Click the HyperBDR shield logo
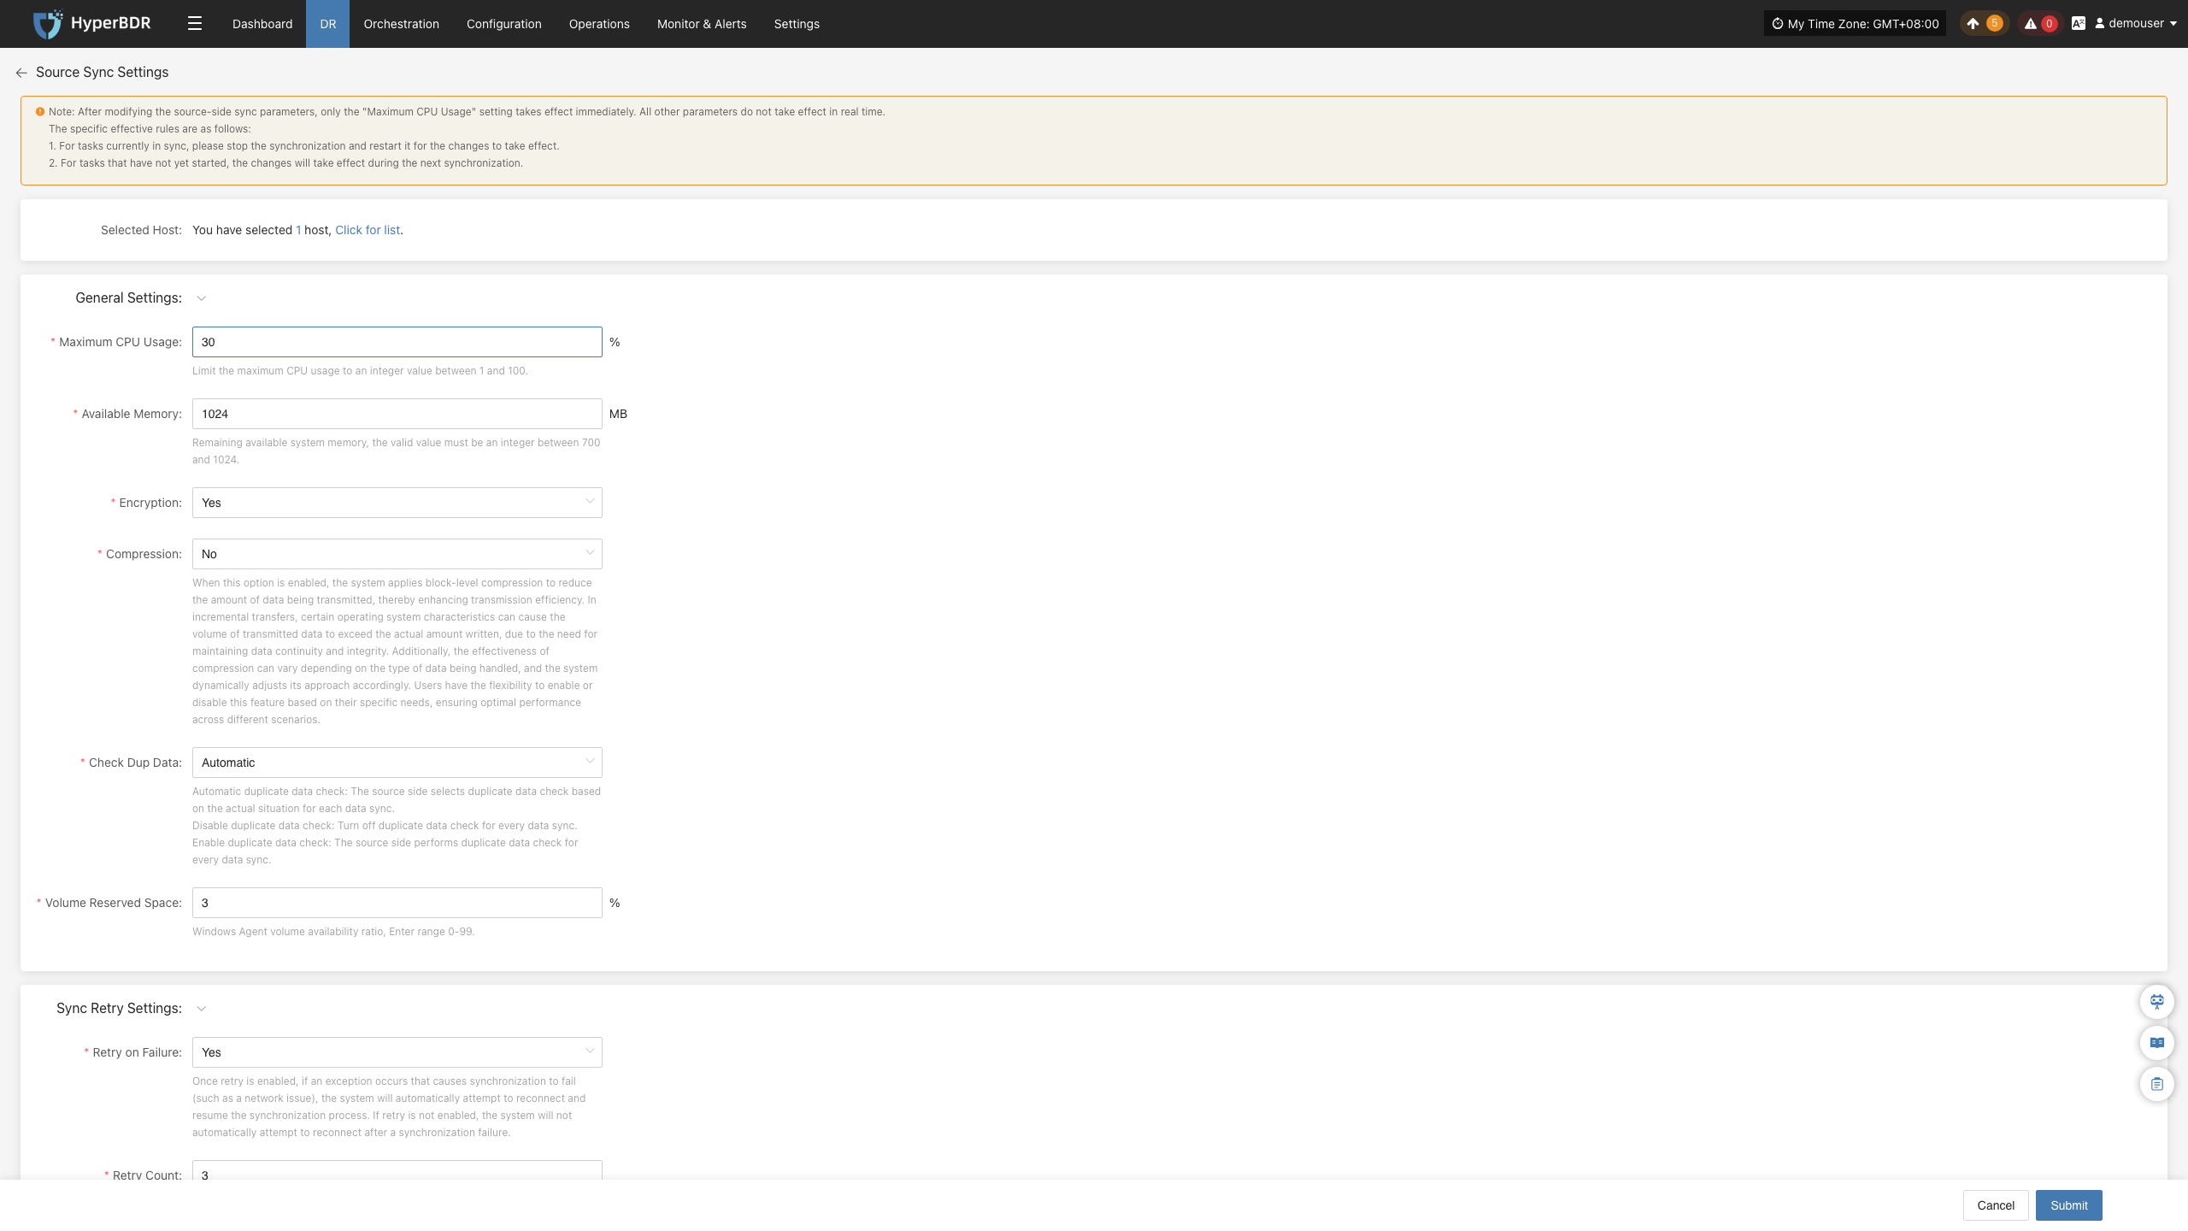 (x=48, y=24)
